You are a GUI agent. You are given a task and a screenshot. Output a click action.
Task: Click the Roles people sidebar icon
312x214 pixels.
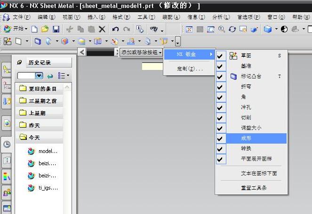[7, 192]
